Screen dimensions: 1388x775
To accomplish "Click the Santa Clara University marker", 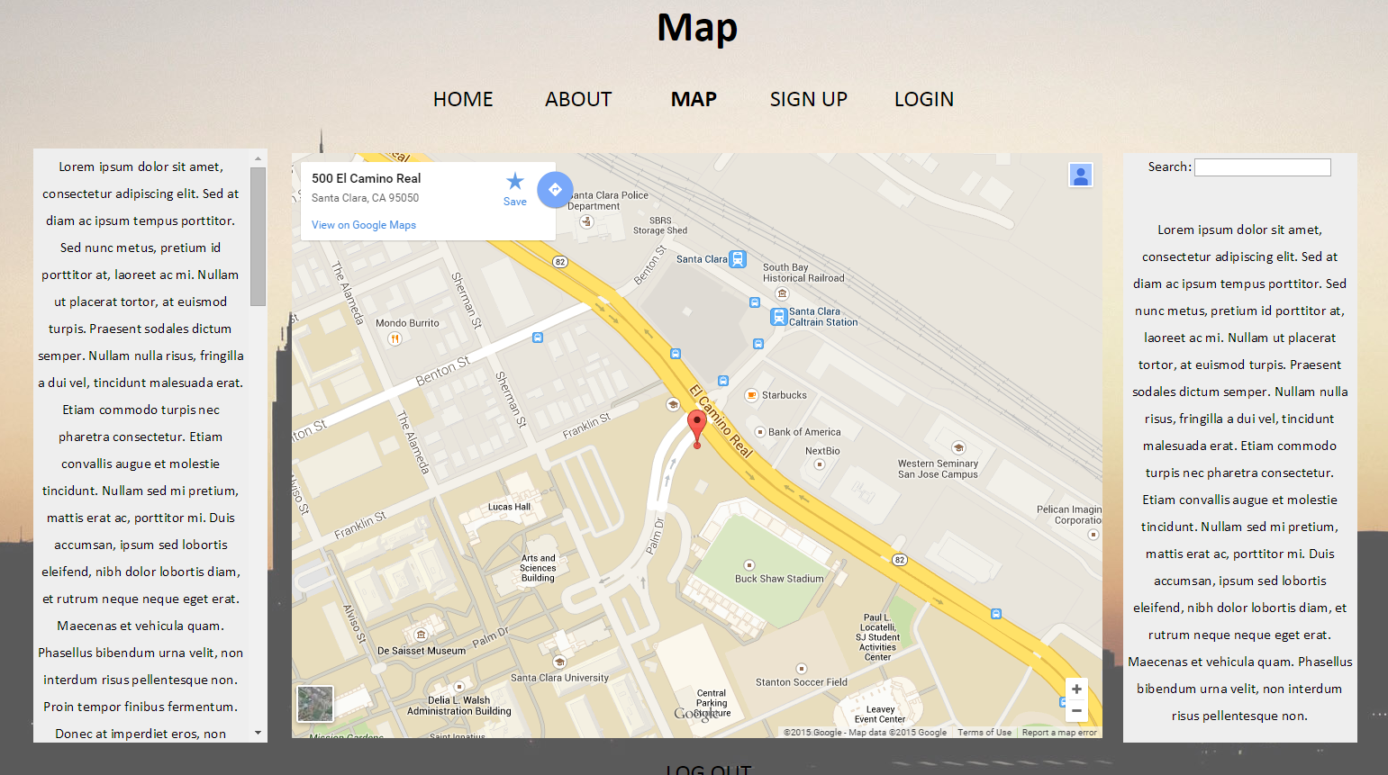I will (x=559, y=662).
